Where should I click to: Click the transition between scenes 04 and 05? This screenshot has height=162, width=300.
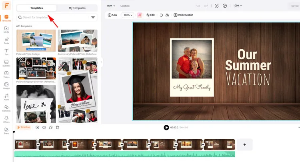[122, 145]
